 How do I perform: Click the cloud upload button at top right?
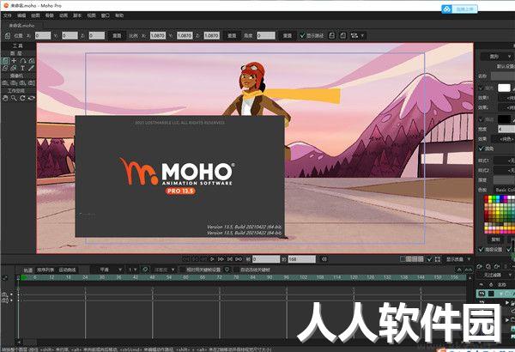tap(459, 9)
